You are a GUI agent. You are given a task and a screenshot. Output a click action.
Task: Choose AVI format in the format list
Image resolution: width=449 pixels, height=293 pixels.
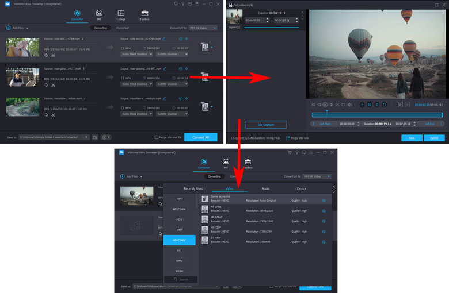179,250
